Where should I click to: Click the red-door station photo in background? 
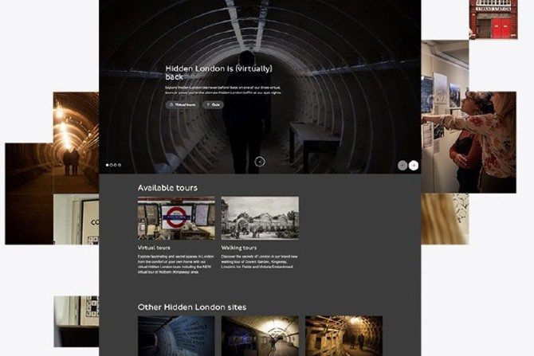493,19
